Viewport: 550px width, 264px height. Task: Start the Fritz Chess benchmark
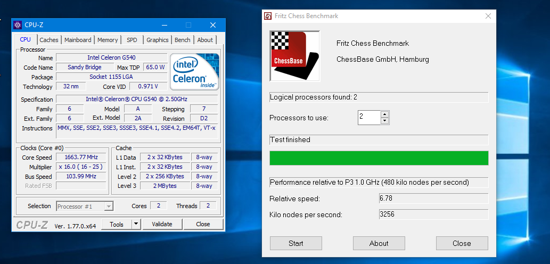coord(295,243)
